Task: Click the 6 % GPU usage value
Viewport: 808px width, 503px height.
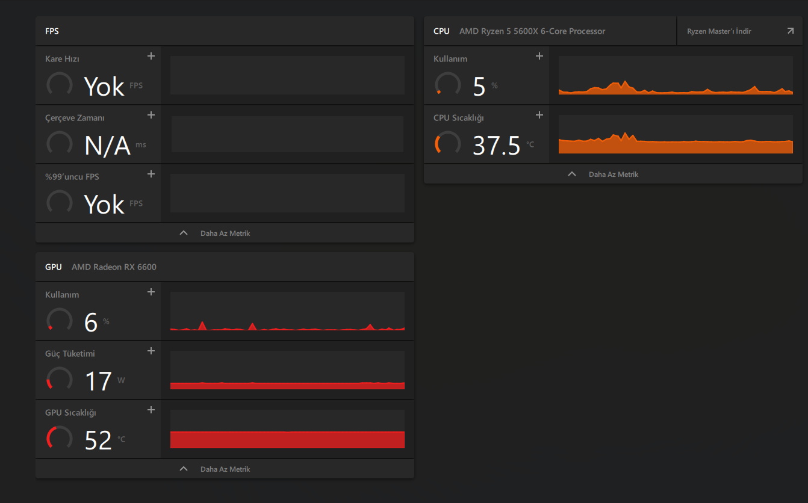Action: pos(97,322)
